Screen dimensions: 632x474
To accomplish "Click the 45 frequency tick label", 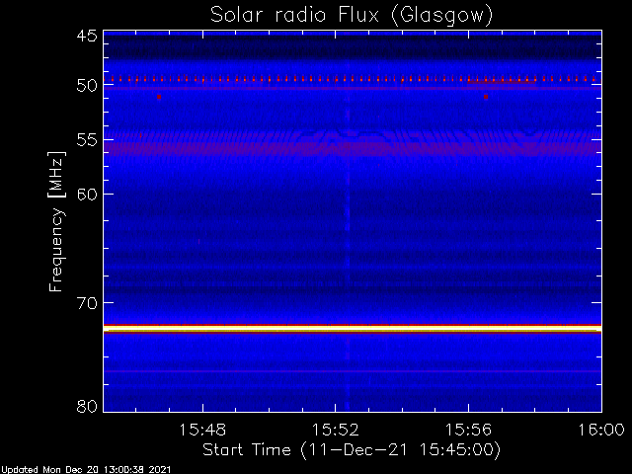I will [x=87, y=37].
